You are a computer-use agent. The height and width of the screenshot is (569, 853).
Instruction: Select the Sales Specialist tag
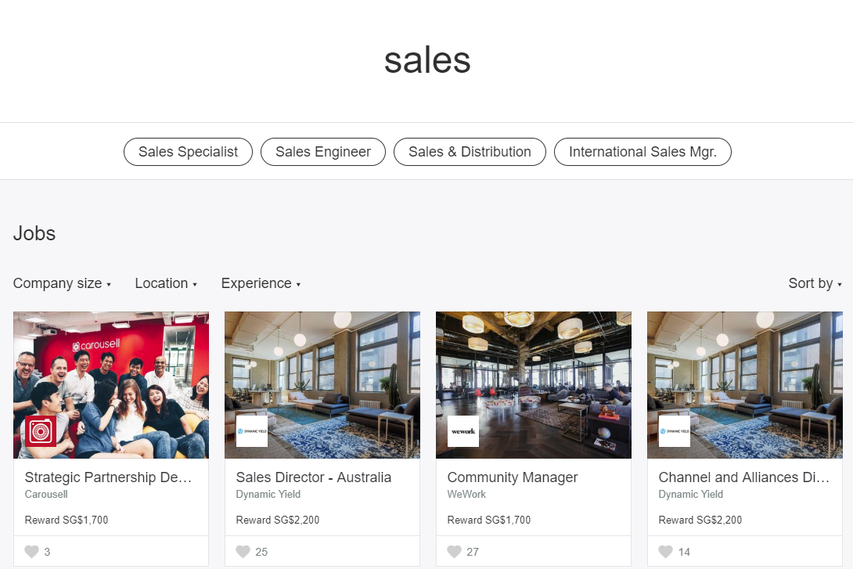coord(188,152)
